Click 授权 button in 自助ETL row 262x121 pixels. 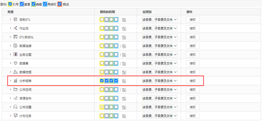(193, 19)
